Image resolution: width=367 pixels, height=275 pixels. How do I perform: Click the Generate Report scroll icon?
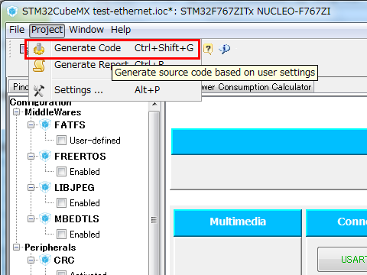[39, 66]
